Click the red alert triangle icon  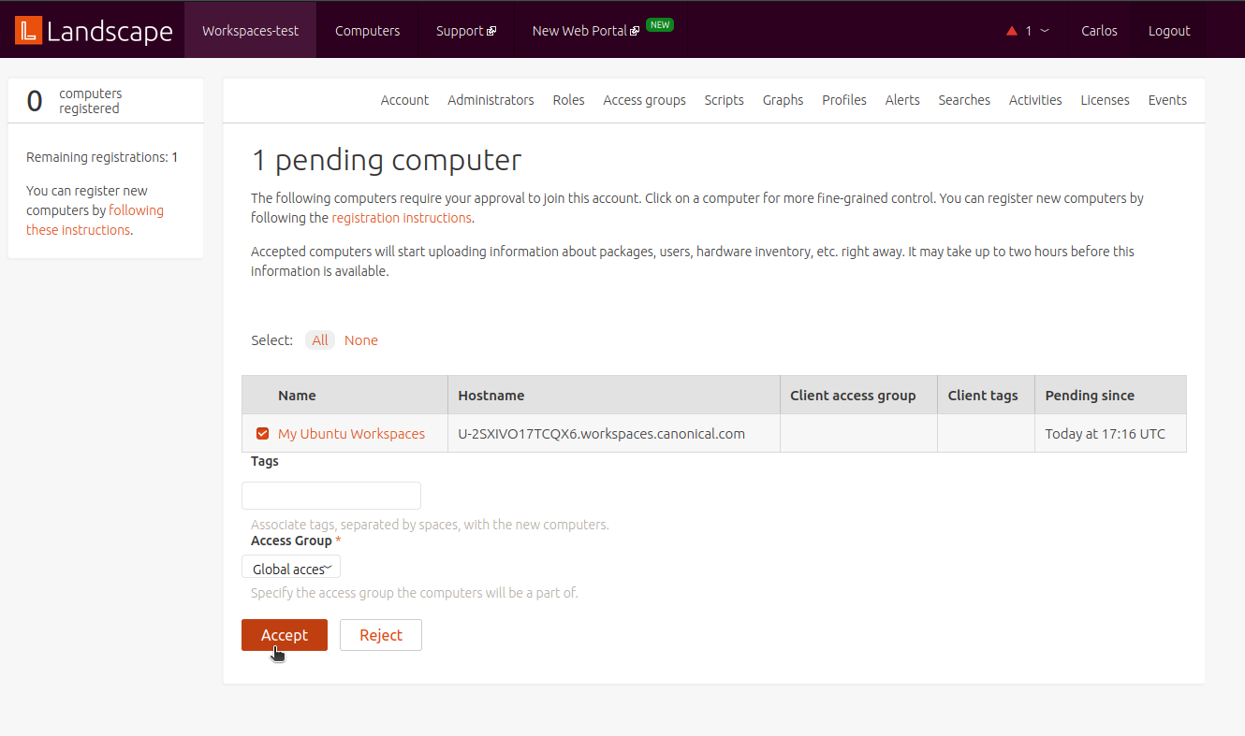tap(1012, 31)
